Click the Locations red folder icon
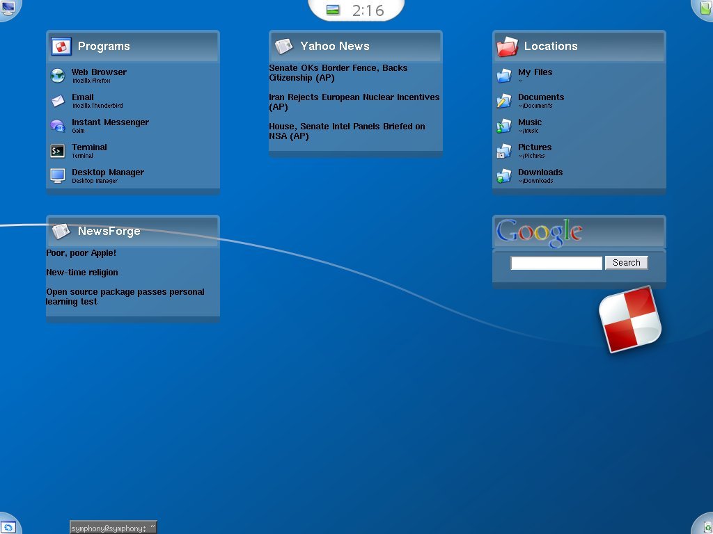Viewport: 713px width, 534px height. [507, 47]
